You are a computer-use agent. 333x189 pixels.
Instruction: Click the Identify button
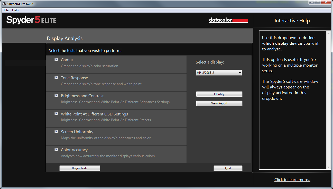point(219,94)
